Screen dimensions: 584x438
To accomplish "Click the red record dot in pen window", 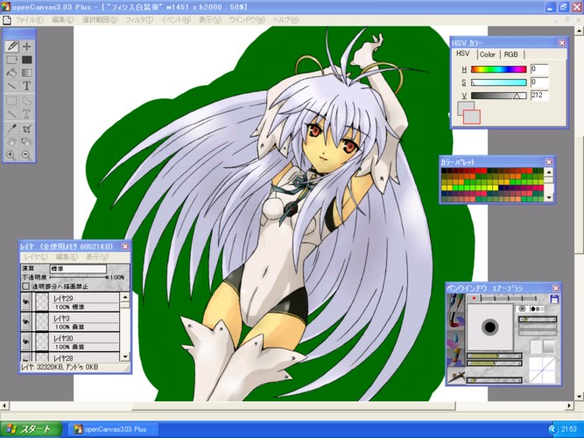I will tap(474, 298).
